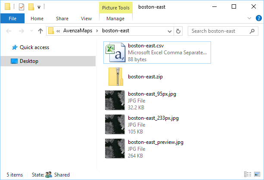This screenshot has width=264, height=180.
Task: Switch to large thumbnails view icon
Action: coord(257,174)
